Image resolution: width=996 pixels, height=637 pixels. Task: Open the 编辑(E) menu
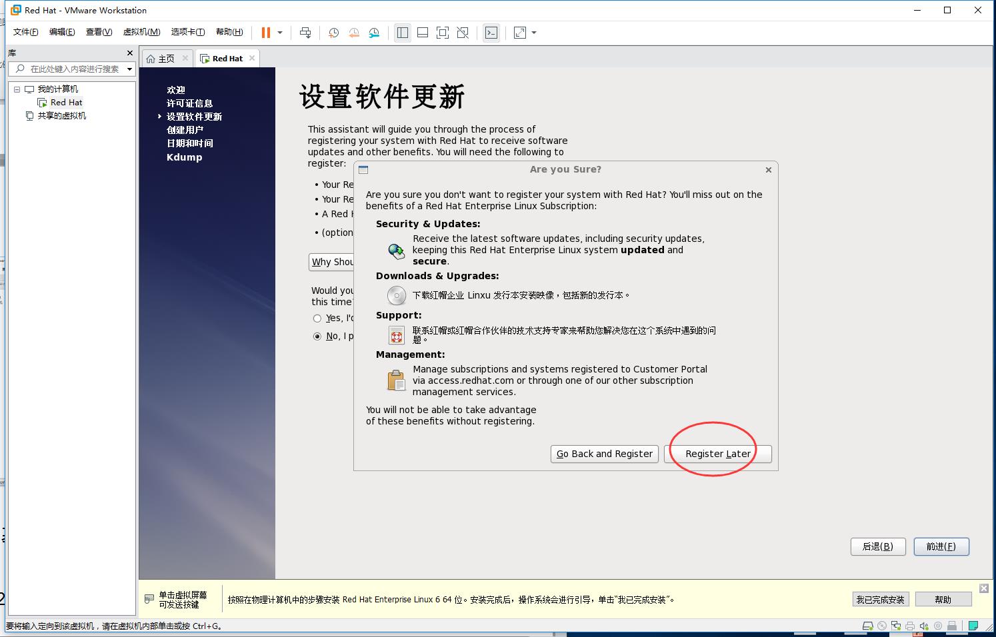click(x=62, y=32)
